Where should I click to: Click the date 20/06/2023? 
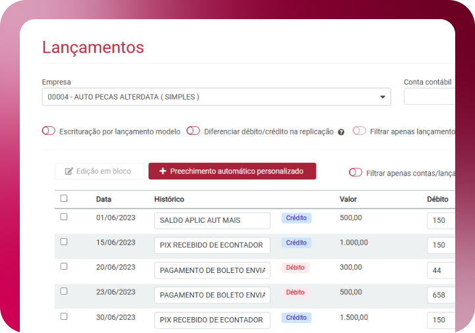115,267
